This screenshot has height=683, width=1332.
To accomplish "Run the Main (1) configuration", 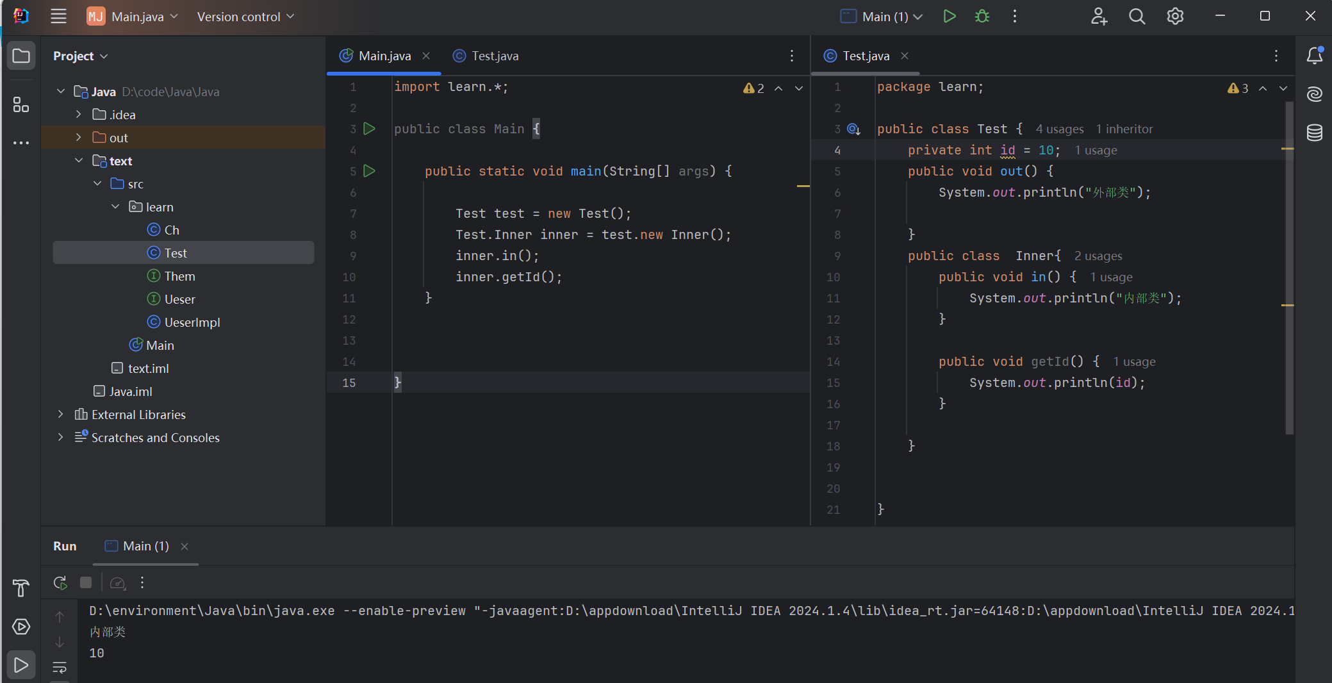I will pos(950,17).
